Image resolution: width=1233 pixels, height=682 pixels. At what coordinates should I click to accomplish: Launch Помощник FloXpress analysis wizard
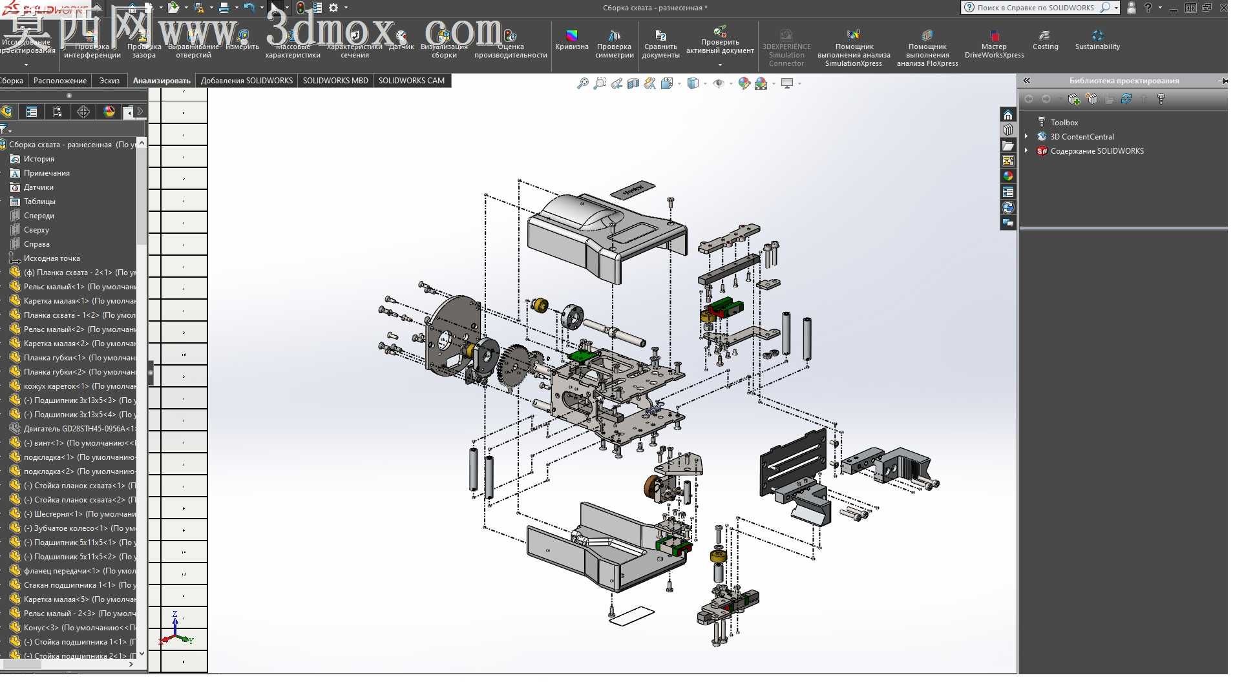coord(927,48)
